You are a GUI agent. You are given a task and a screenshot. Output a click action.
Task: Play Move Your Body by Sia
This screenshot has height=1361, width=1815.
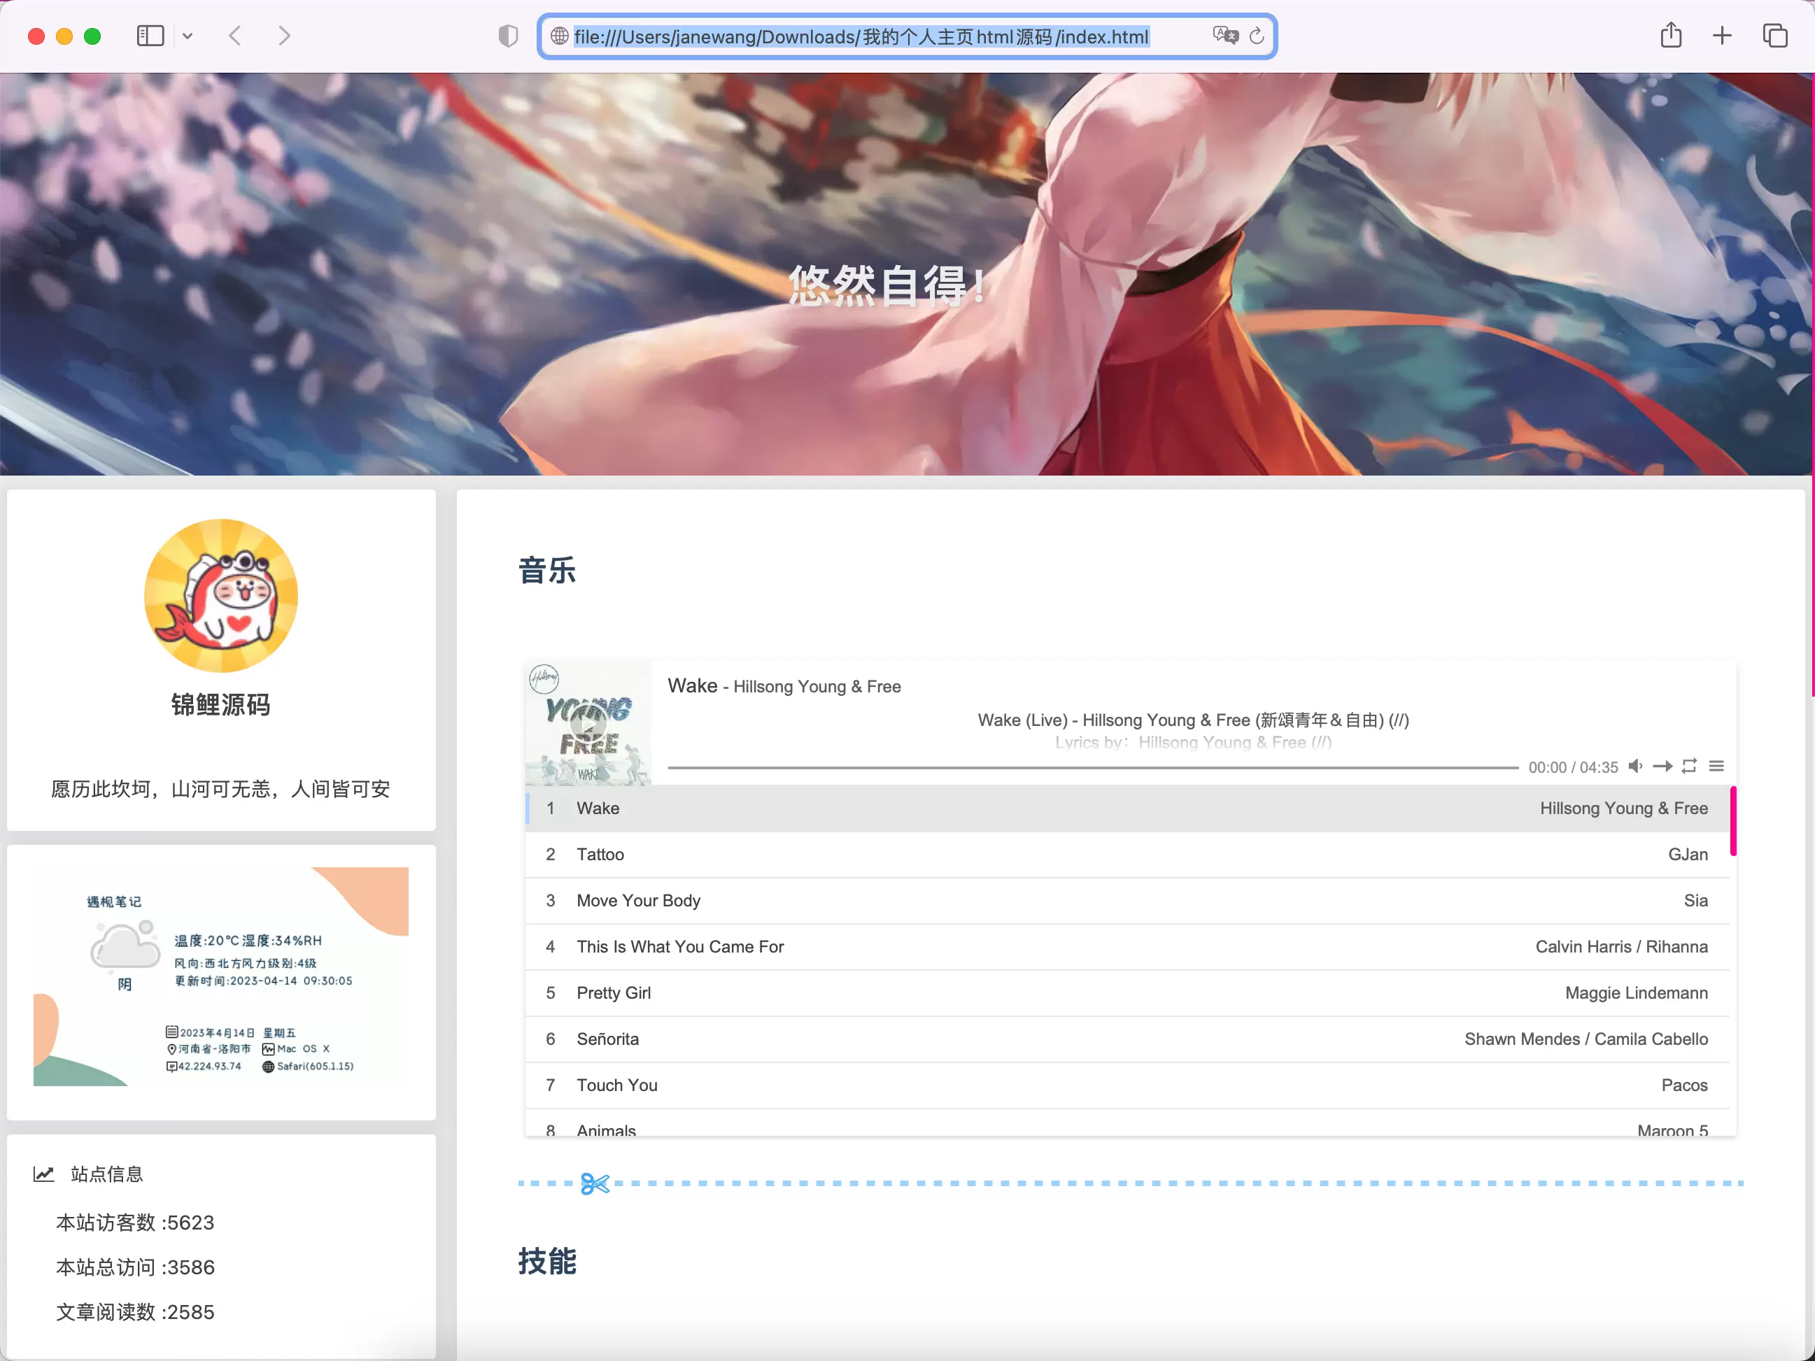(x=1127, y=901)
